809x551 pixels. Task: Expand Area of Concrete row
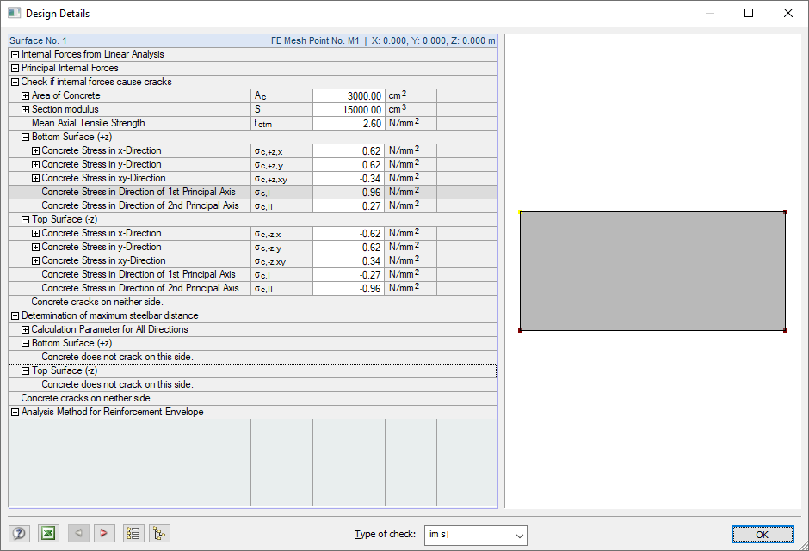pyautogui.click(x=25, y=96)
